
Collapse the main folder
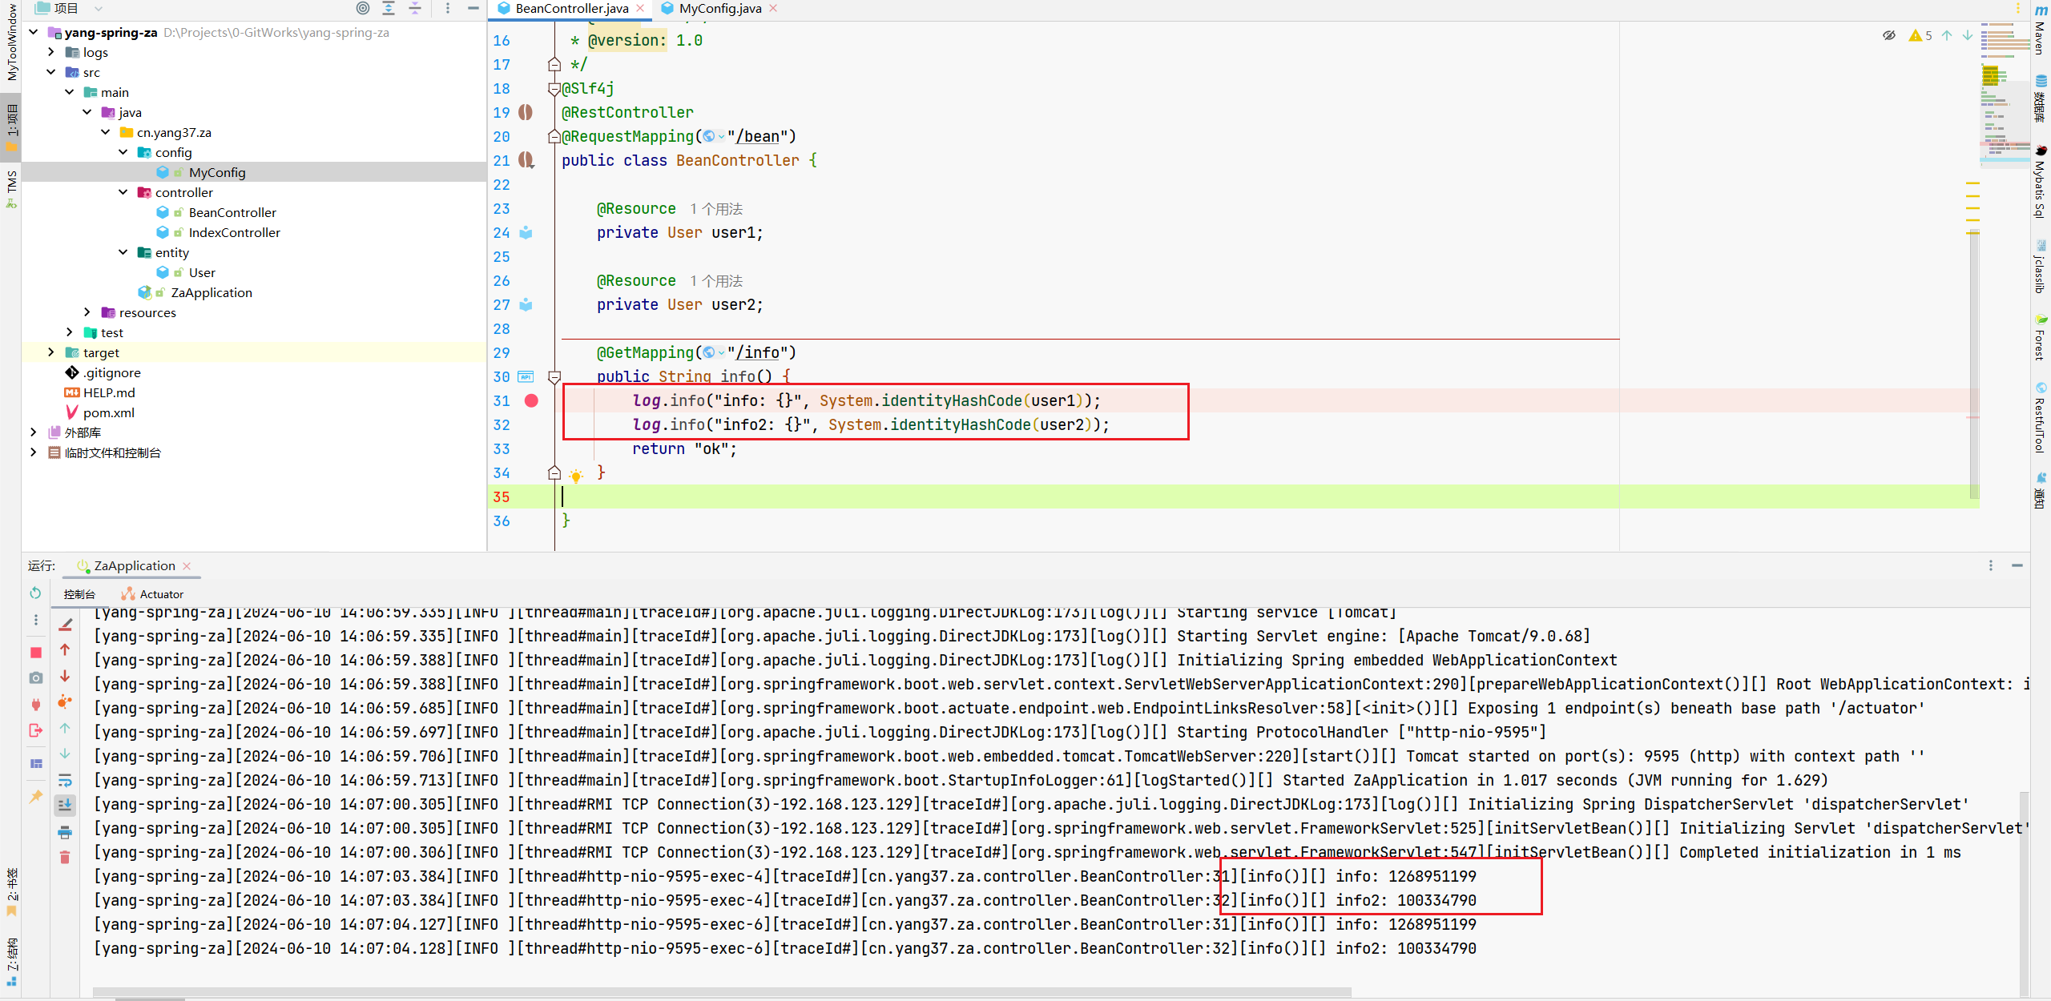70,92
